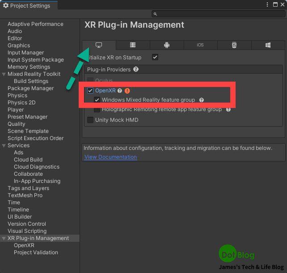Screen dimensions: 287x273
Task: Collapse the XR Plug-in Management tree node
Action: tap(4, 239)
